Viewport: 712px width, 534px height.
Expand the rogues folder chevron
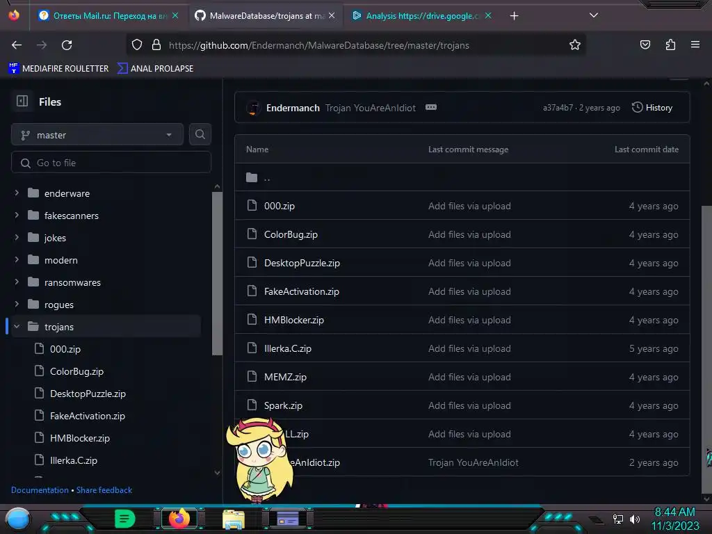tap(17, 305)
